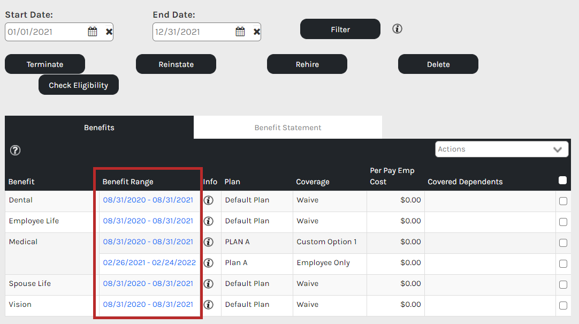Check the Employee Life row checkbox
The image size is (579, 324).
(x=563, y=222)
